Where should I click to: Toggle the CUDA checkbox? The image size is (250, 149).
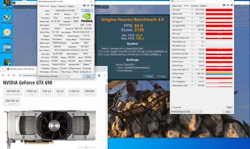pyautogui.click(x=61, y=68)
